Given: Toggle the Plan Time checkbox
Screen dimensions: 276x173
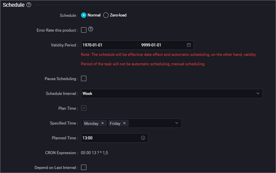Looking at the screenshot, I should pyautogui.click(x=84, y=108).
